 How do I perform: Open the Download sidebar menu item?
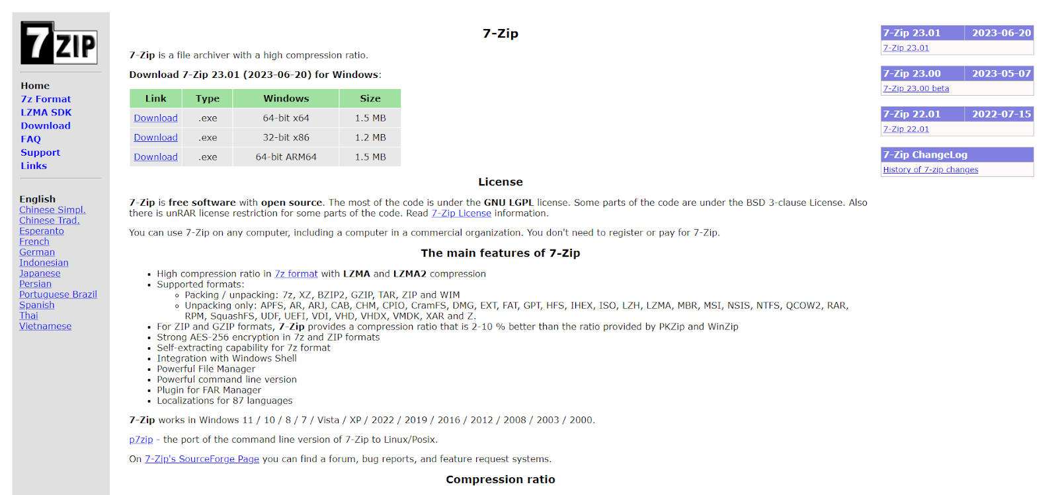pyautogui.click(x=46, y=125)
